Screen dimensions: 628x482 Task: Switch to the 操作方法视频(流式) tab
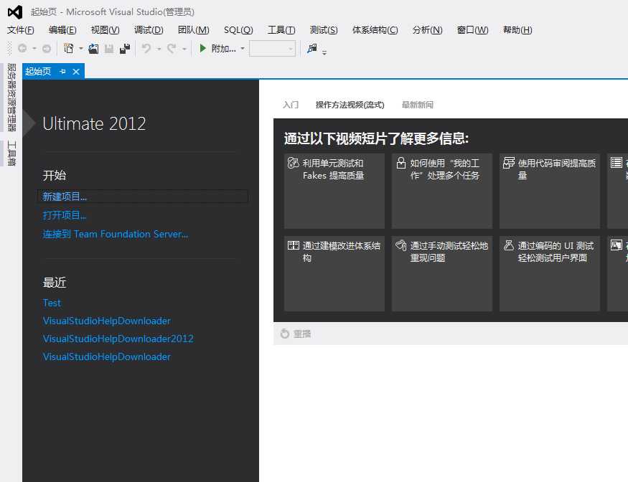pos(350,105)
